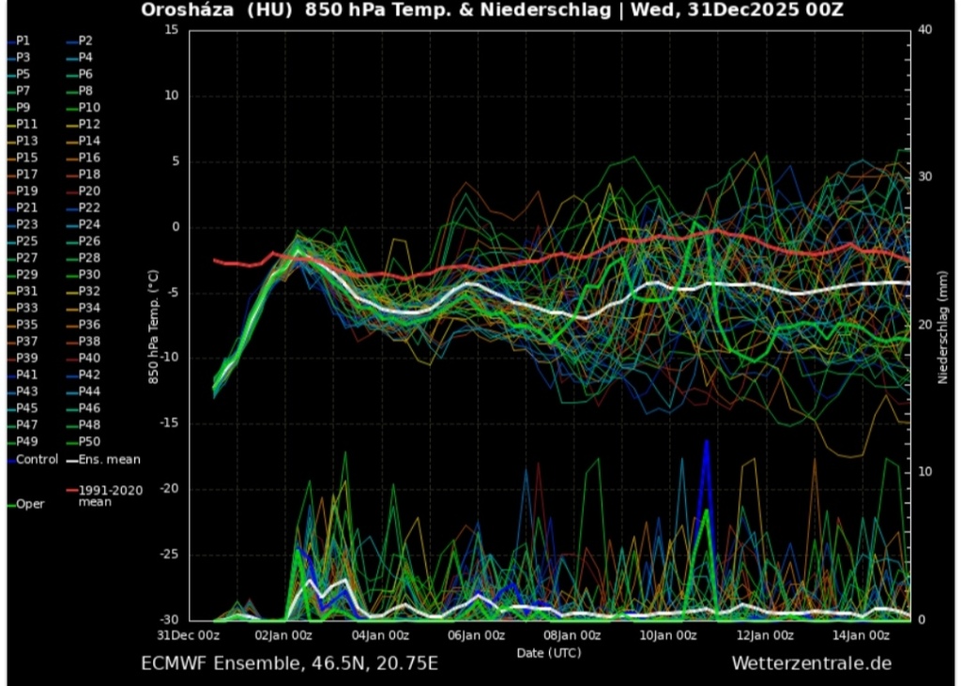Image resolution: width=961 pixels, height=686 pixels.
Task: Click the P25 legend entry
Action: click(x=26, y=241)
